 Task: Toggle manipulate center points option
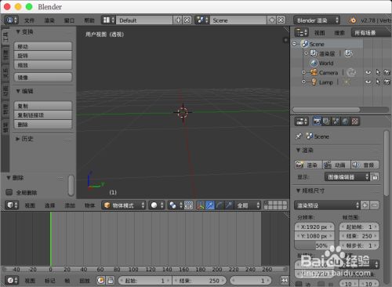[189, 205]
